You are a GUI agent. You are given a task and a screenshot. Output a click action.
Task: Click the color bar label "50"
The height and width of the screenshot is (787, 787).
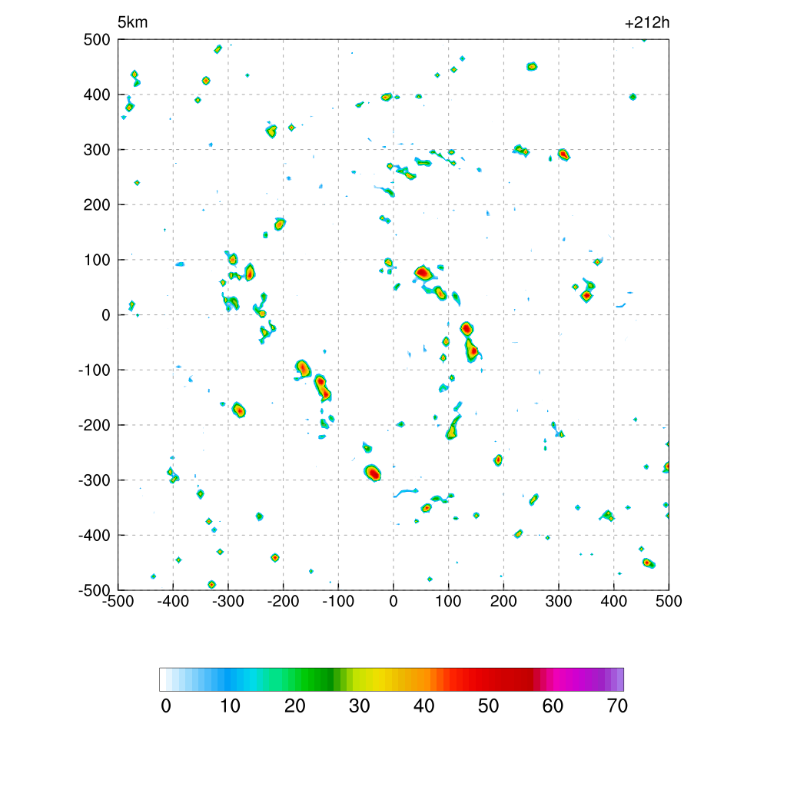488,706
